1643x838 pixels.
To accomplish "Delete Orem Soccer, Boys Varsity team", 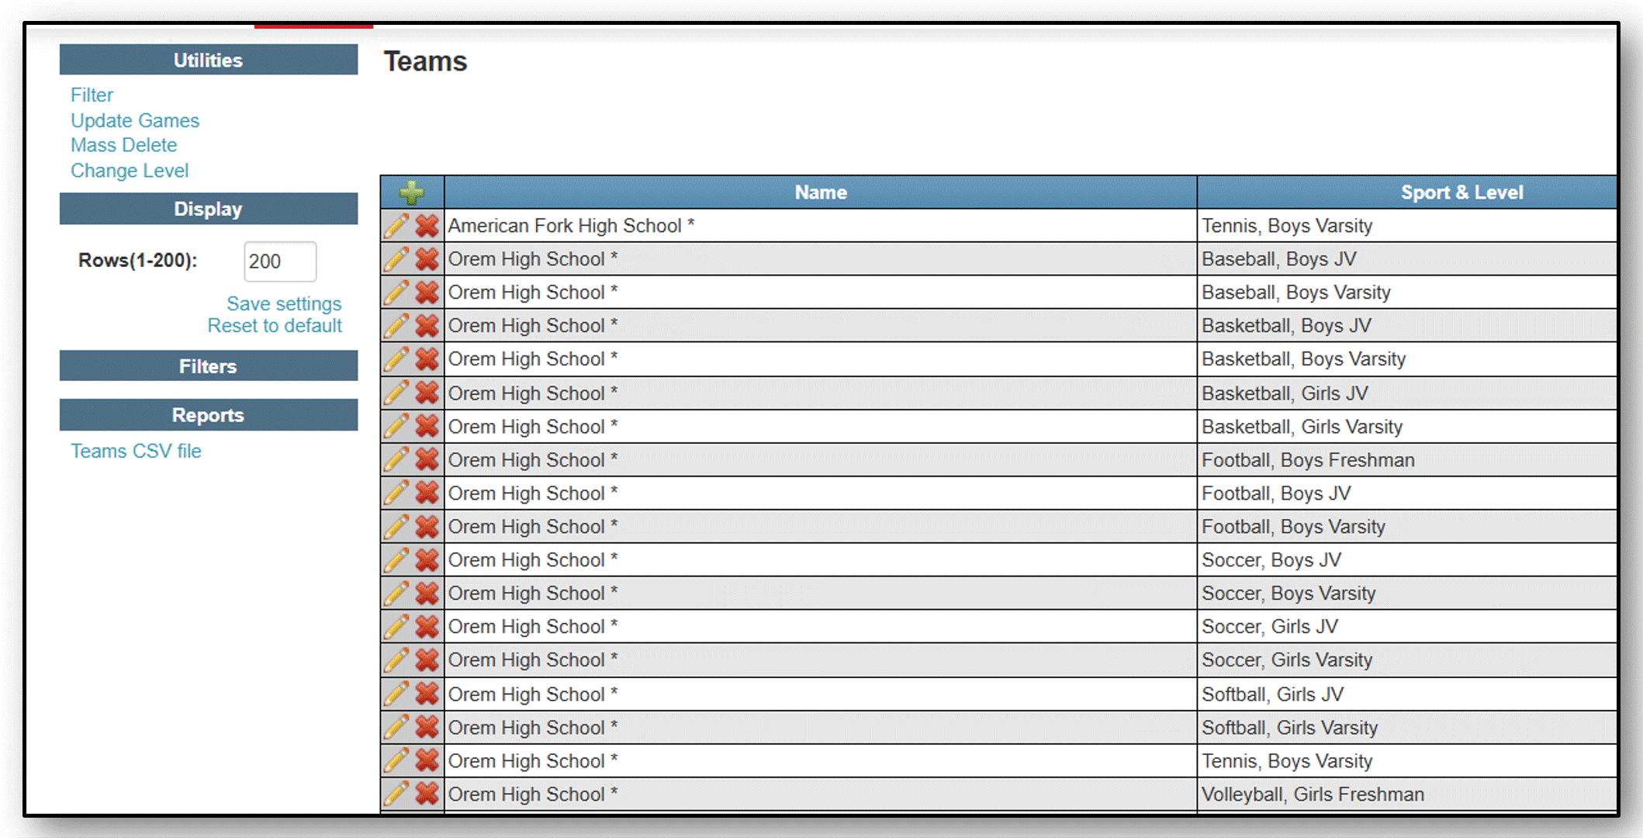I will (427, 594).
